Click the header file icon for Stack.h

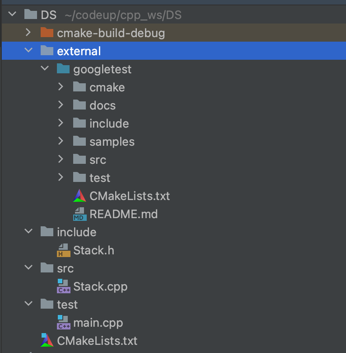pos(63,250)
